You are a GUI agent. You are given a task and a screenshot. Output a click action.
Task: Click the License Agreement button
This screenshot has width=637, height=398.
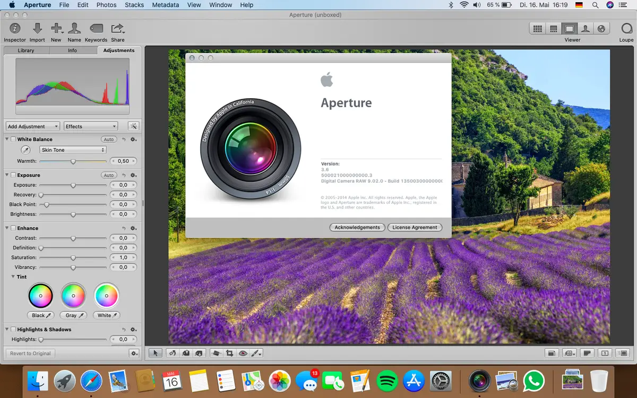(x=415, y=227)
